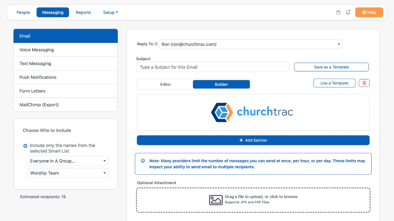Image resolution: width=394 pixels, height=221 pixels.
Task: Go to the People tab
Action: coord(23,12)
